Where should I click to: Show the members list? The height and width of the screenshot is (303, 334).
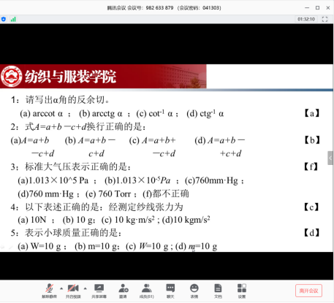pos(147,291)
